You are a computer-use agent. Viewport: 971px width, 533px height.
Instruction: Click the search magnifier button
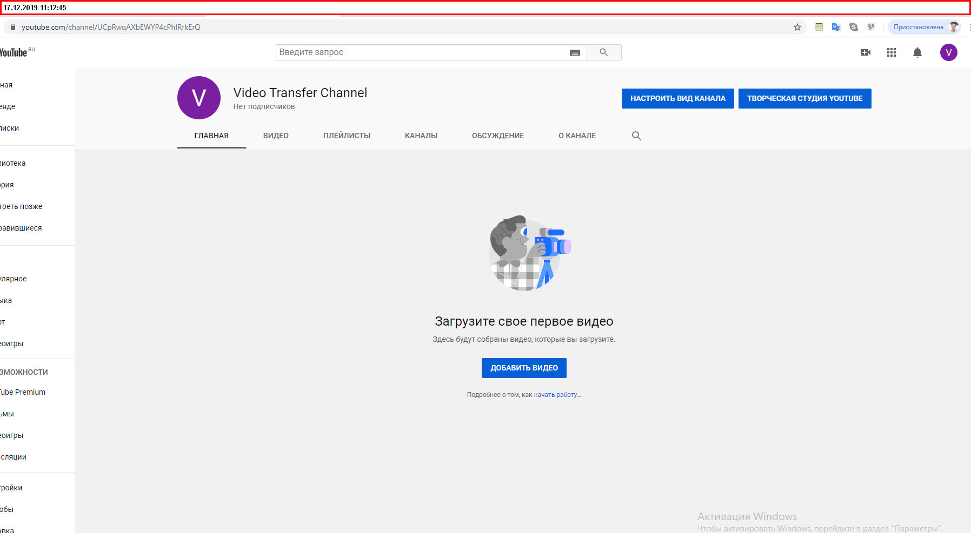(604, 52)
